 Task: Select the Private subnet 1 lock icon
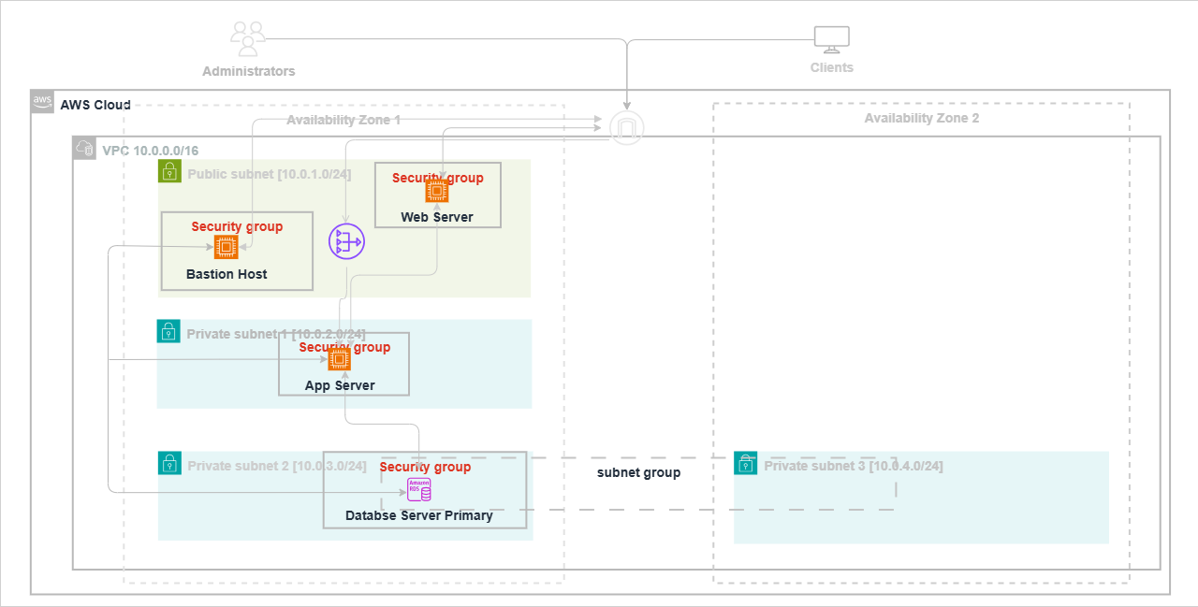(168, 331)
